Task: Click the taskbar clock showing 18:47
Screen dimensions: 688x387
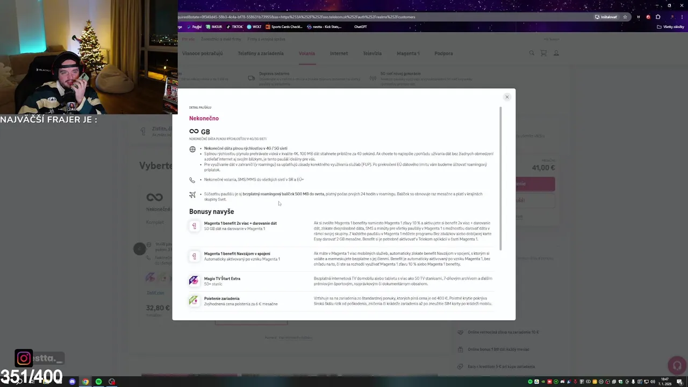Action: pyautogui.click(x=665, y=382)
